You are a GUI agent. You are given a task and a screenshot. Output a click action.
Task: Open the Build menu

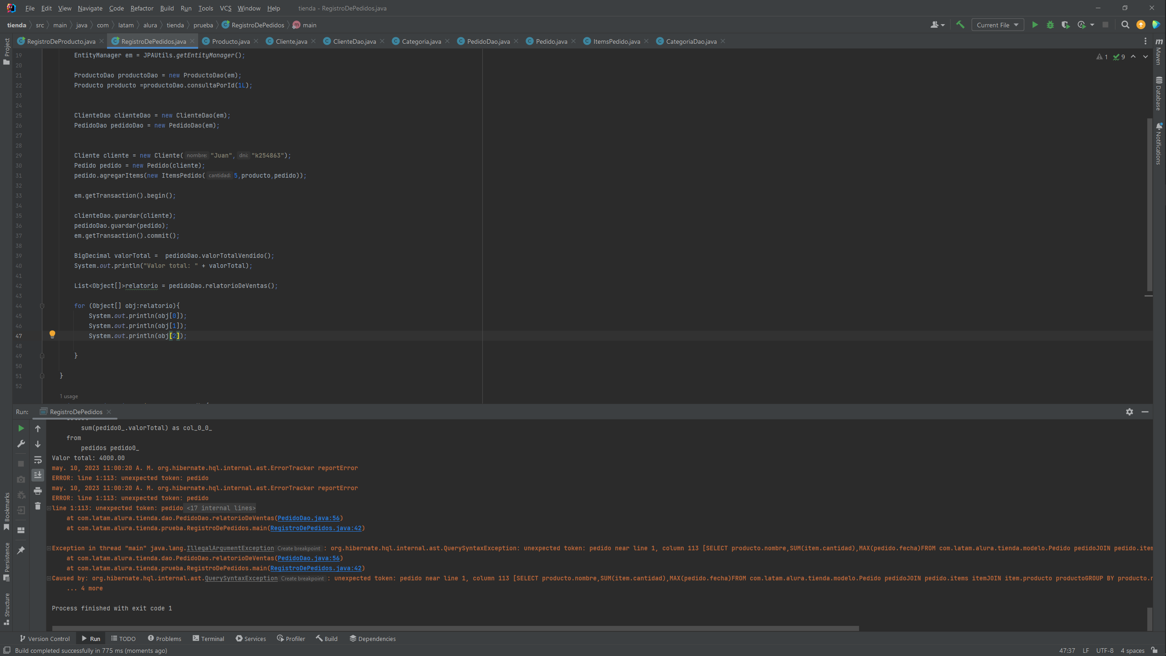tap(166, 8)
